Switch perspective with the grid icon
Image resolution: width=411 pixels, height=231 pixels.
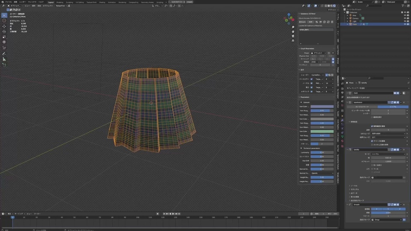tap(293, 41)
